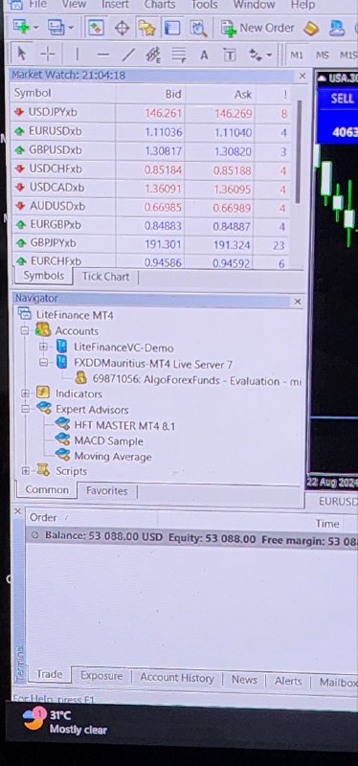Image resolution: width=358 pixels, height=766 pixels.
Task: Select the trendline drawing tool
Action: (128, 55)
